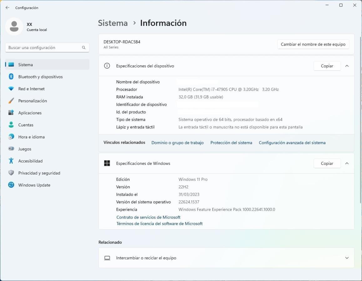Open Juegos settings
Viewport: 362px width, 281px height.
point(25,149)
